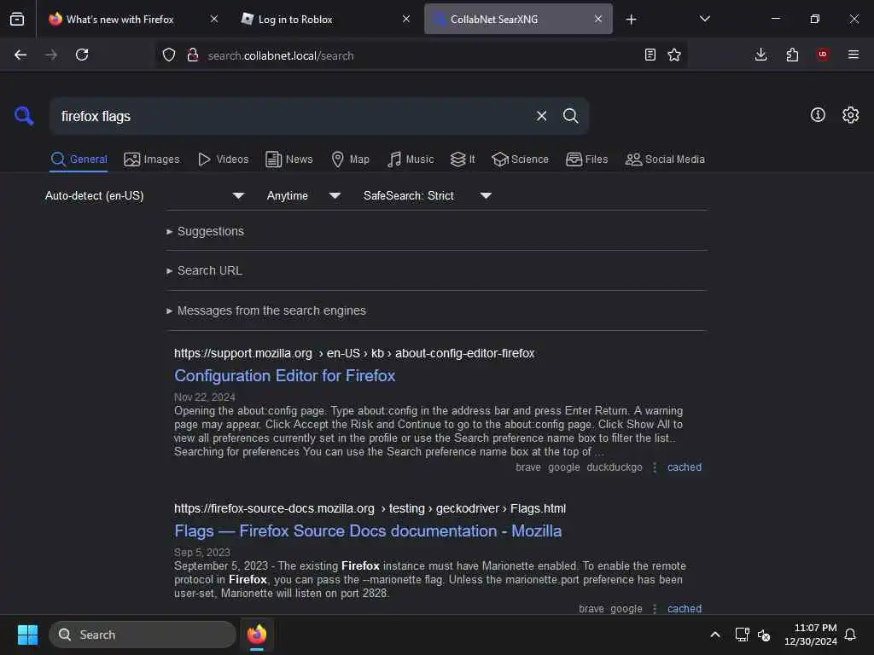The height and width of the screenshot is (655, 874).
Task: Open SearXNG preferences gear icon
Action: tap(851, 115)
